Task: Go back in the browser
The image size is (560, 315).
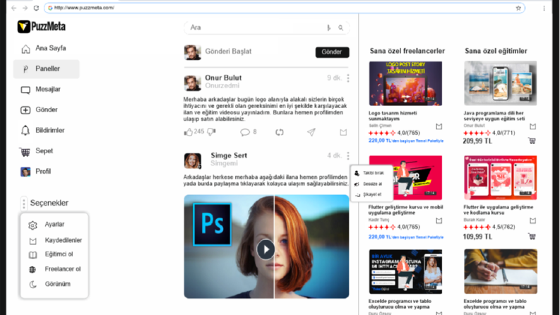Action: pos(13,8)
